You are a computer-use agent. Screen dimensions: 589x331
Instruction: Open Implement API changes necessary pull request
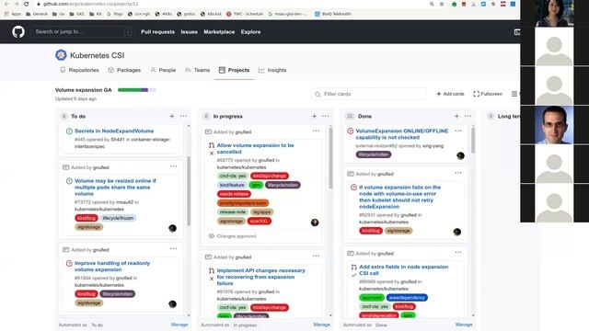pos(261,277)
